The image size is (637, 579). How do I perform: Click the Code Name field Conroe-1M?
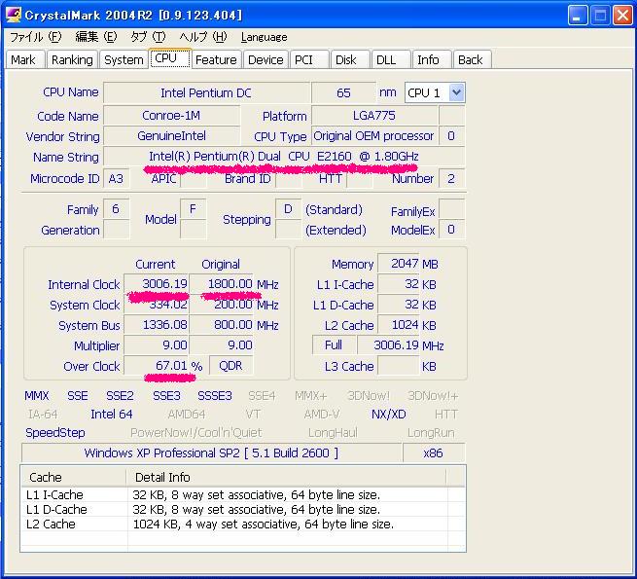pyautogui.click(x=171, y=116)
